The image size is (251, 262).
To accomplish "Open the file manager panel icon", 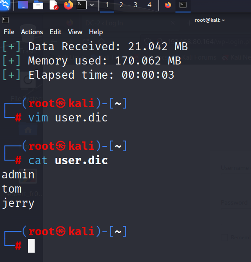I will [38, 5].
